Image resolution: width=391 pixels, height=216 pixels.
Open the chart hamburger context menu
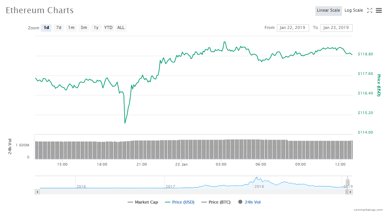379,11
